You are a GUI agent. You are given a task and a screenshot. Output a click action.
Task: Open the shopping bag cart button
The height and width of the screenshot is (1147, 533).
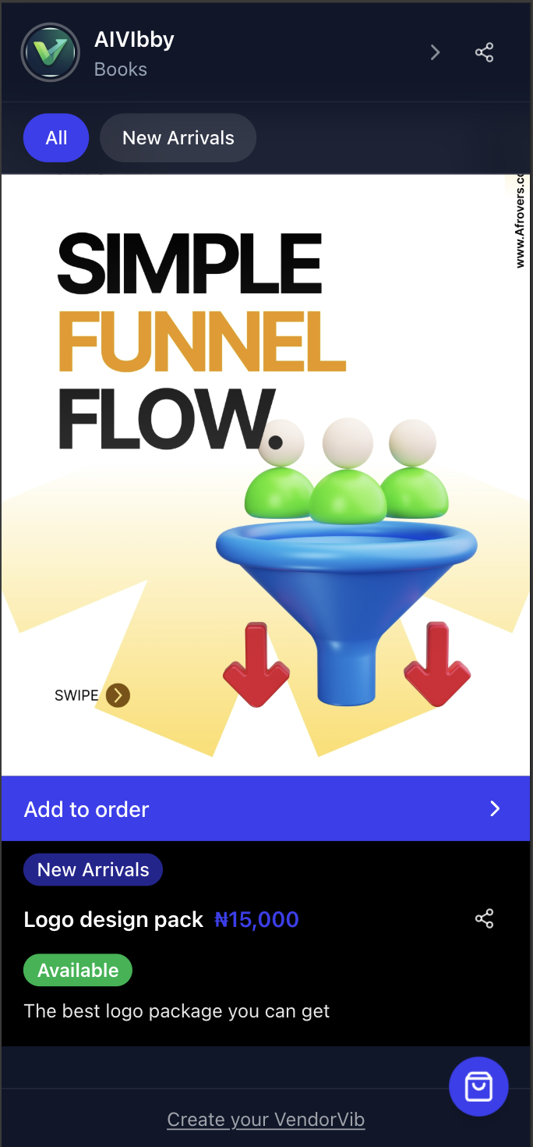coord(478,1086)
